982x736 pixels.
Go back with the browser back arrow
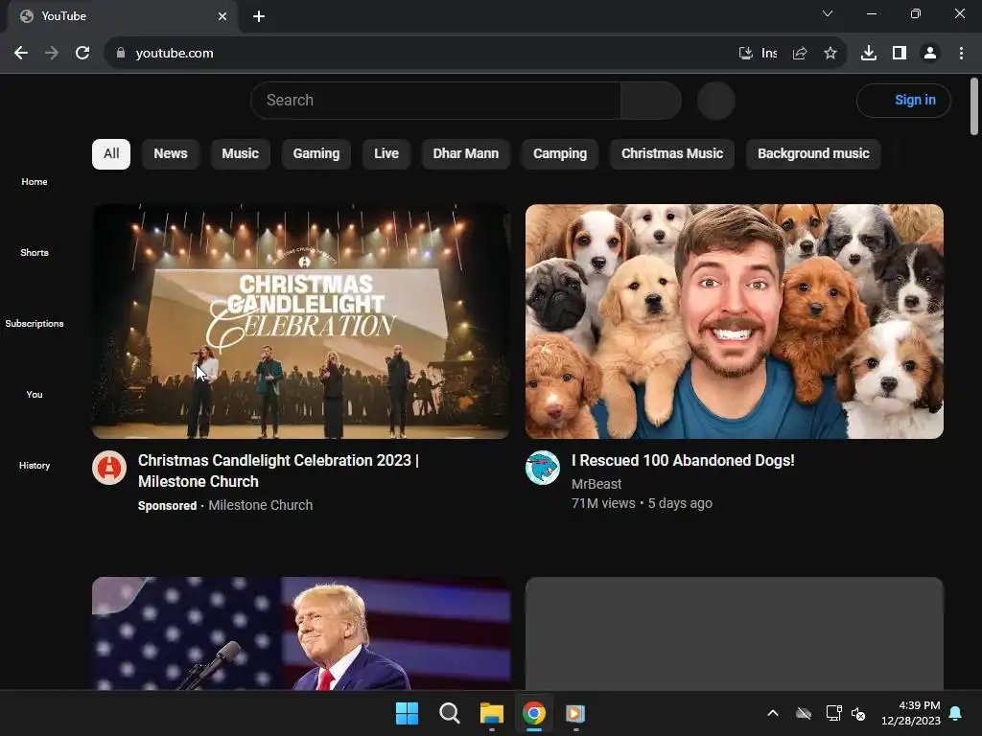(21, 54)
